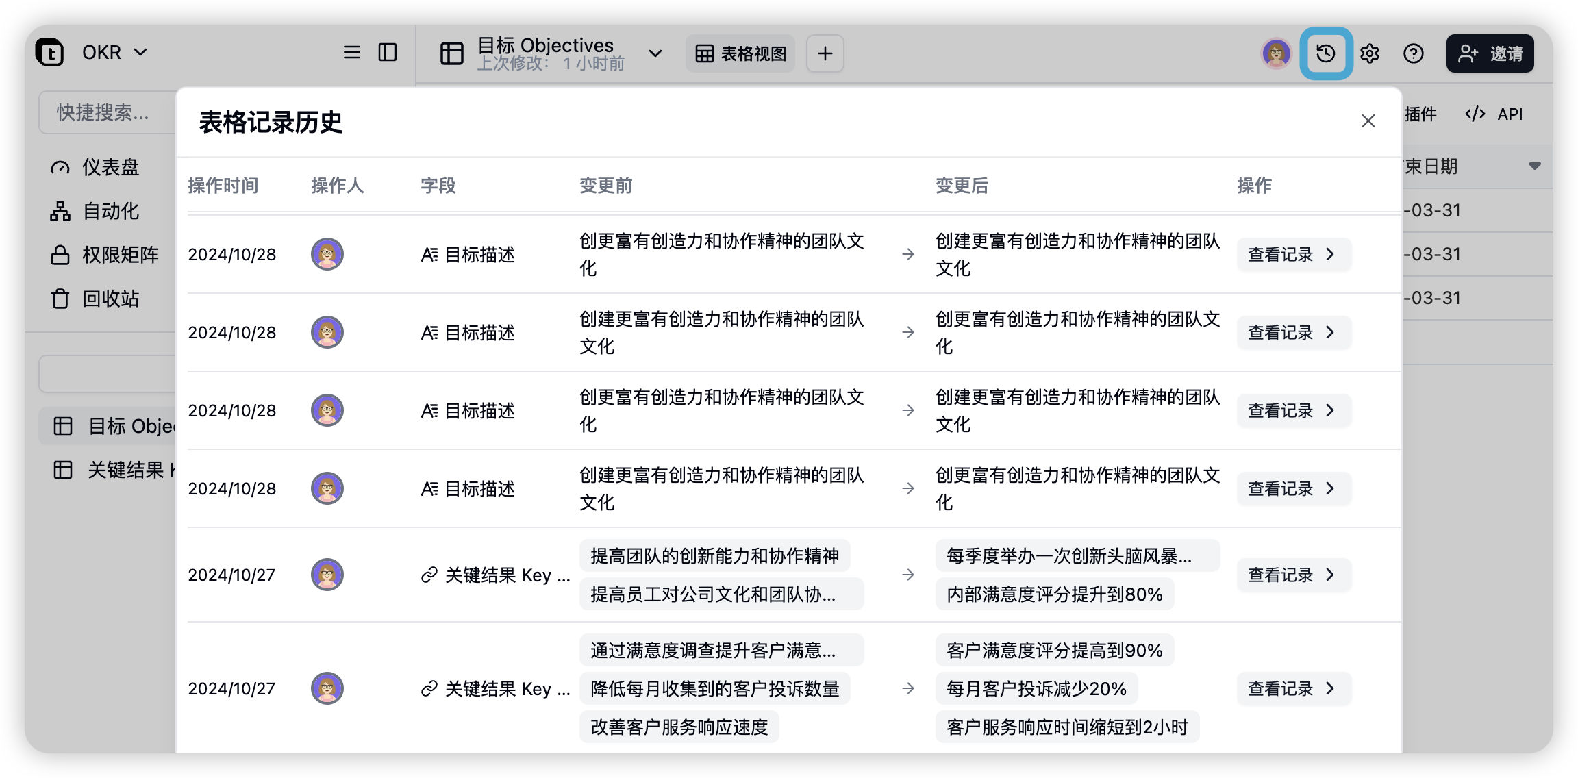Add a new view with plus button

(825, 53)
